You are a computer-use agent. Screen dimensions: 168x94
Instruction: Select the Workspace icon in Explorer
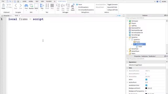click(130, 21)
